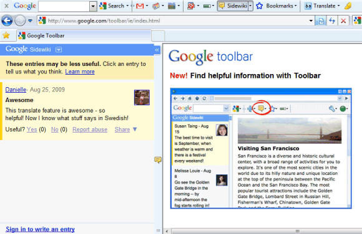Select the yellow highlighter icon
Viewport: 362px width, 234px height.
(348, 6)
